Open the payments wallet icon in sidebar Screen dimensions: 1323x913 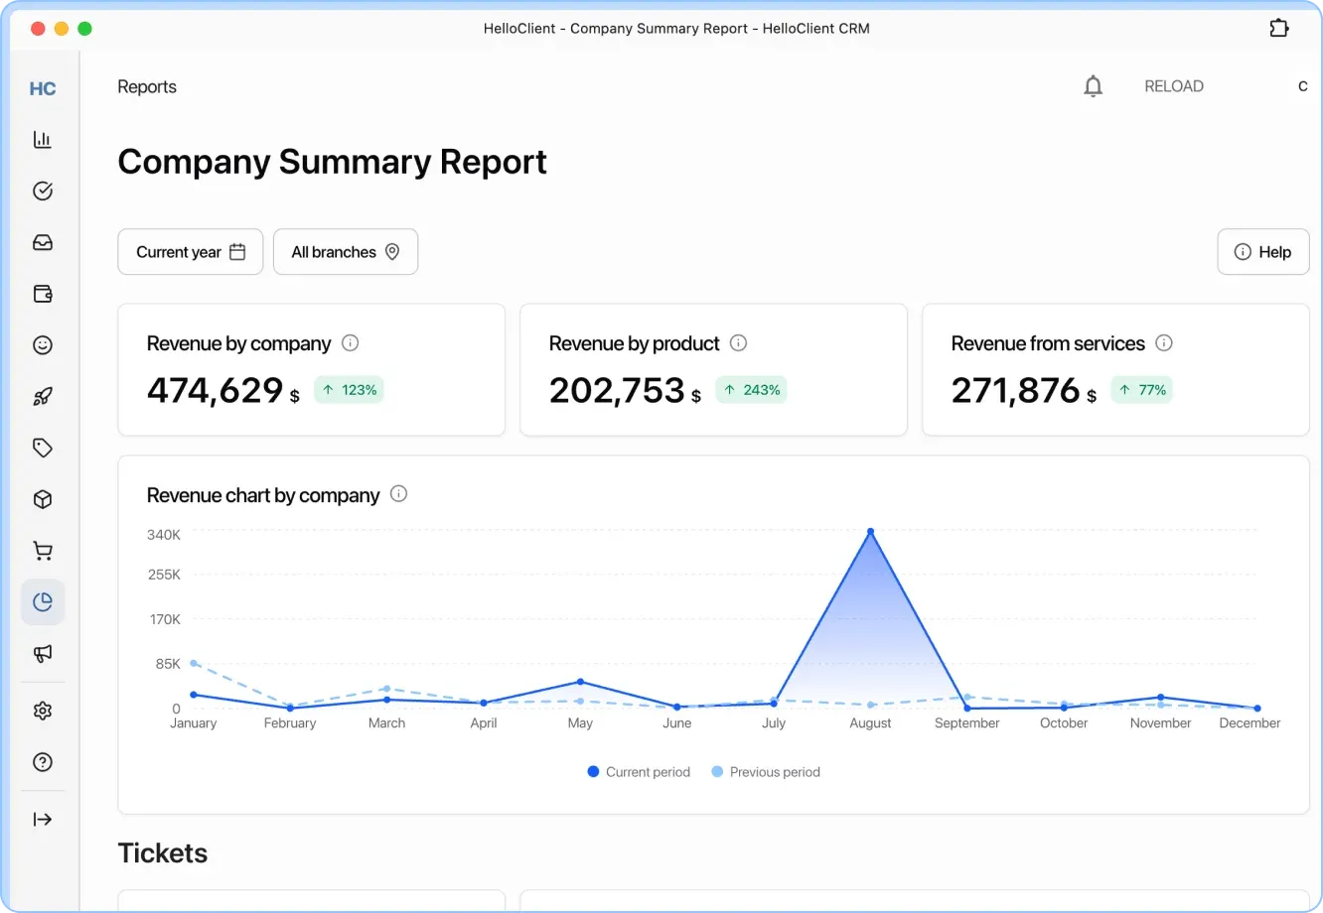(x=43, y=294)
